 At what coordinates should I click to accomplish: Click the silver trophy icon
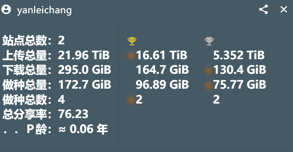209,41
